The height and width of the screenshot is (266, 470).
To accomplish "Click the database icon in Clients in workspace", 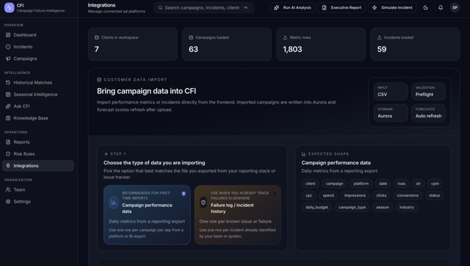I will [x=97, y=38].
